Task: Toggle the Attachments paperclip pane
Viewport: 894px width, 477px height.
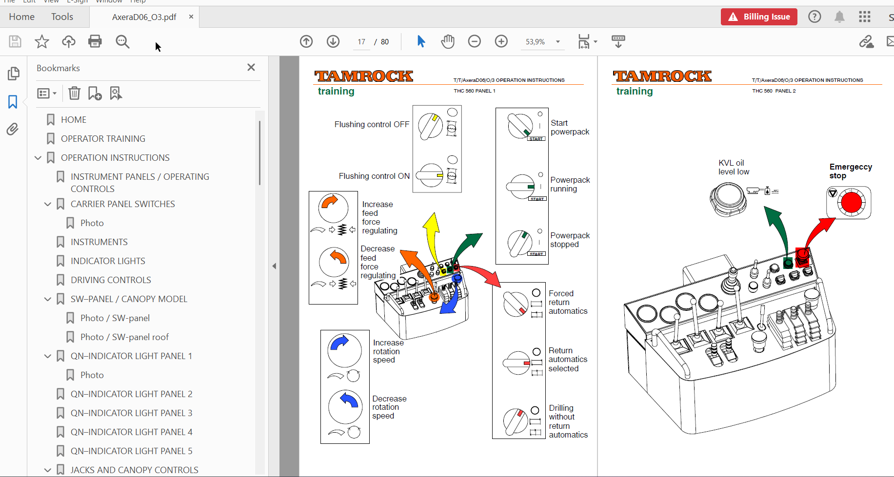Action: [13, 129]
